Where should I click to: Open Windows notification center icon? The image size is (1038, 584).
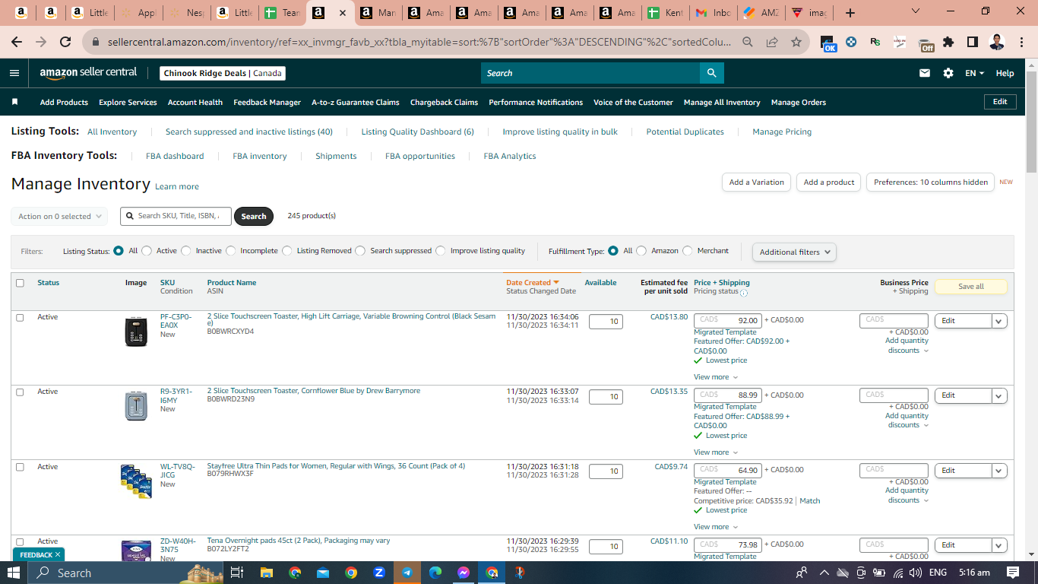click(1013, 573)
